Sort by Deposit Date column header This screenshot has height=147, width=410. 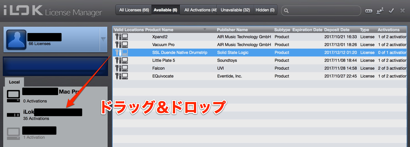[337, 30]
